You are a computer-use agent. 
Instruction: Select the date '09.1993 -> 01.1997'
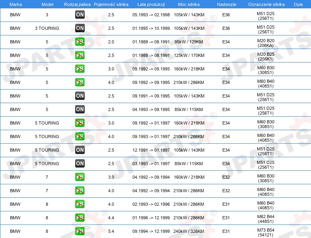151,137
